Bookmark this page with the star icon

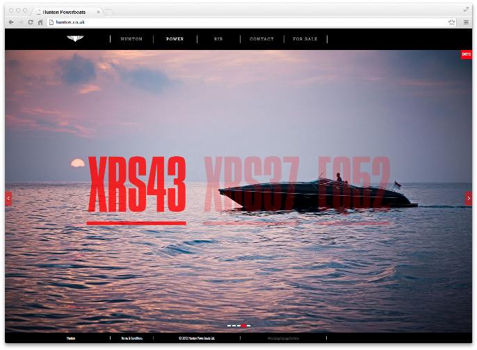[x=452, y=22]
